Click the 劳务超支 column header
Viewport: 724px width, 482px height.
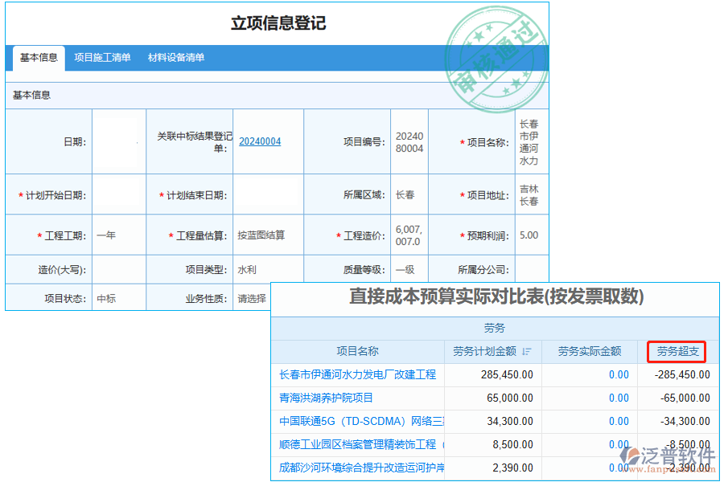pos(677,351)
